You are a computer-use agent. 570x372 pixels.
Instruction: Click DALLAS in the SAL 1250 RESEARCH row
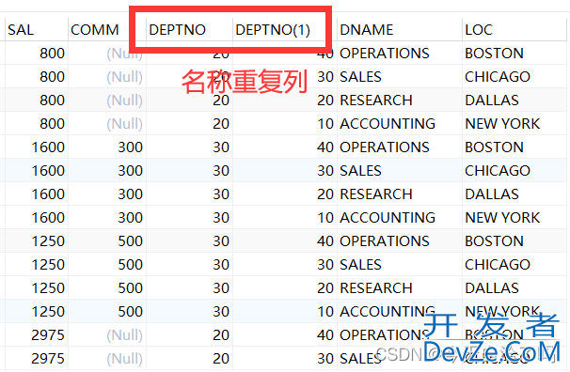[492, 288]
